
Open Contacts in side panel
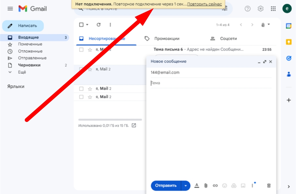click(x=289, y=74)
